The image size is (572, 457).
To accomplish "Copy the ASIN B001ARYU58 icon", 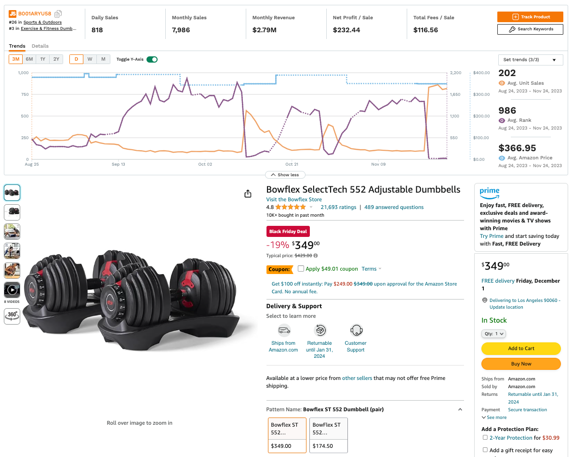I will click(58, 14).
